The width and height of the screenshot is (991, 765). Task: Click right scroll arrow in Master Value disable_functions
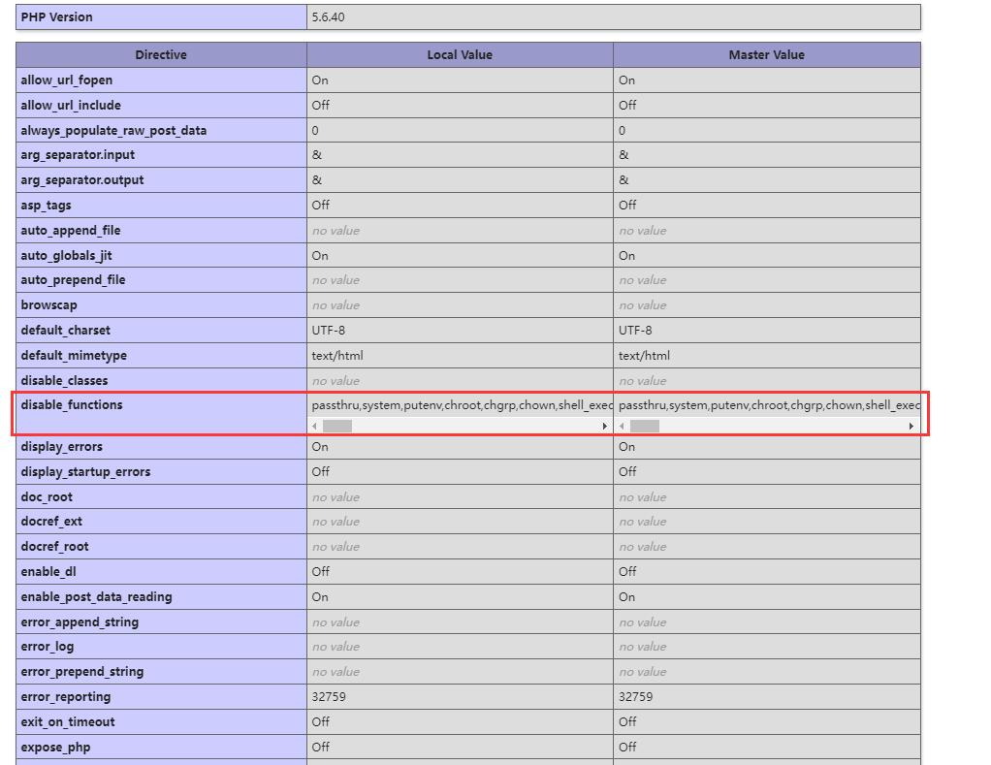coord(911,427)
